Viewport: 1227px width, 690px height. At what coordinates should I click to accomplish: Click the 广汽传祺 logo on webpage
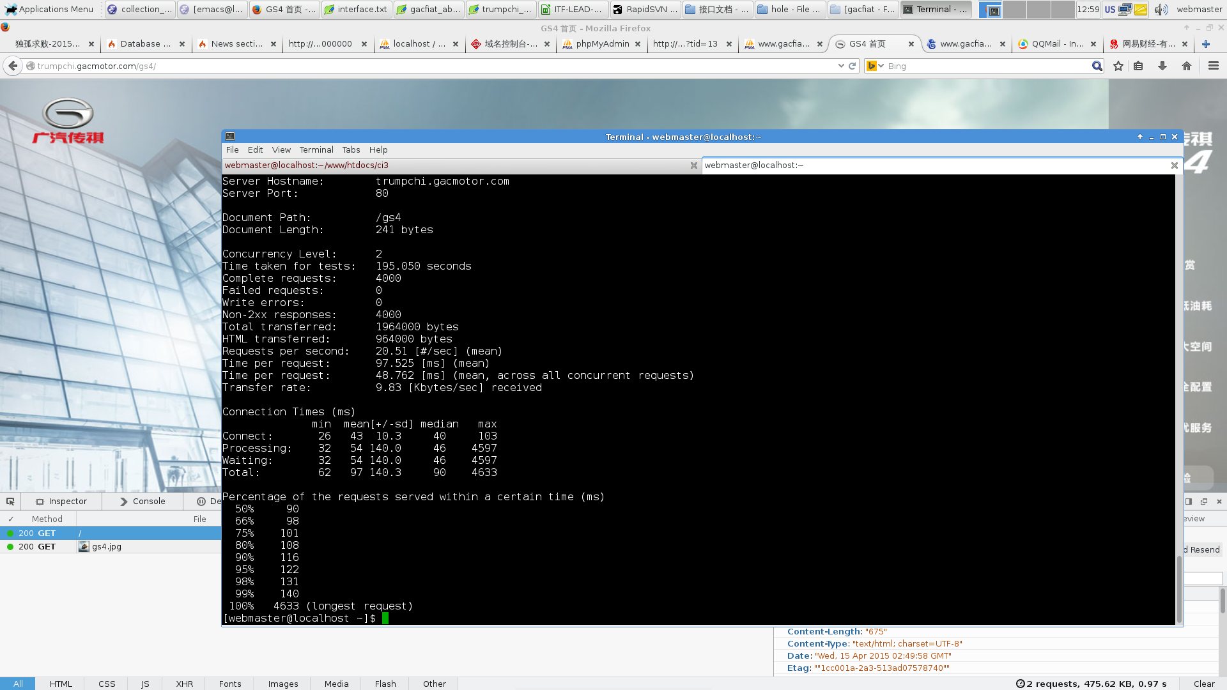(x=68, y=121)
